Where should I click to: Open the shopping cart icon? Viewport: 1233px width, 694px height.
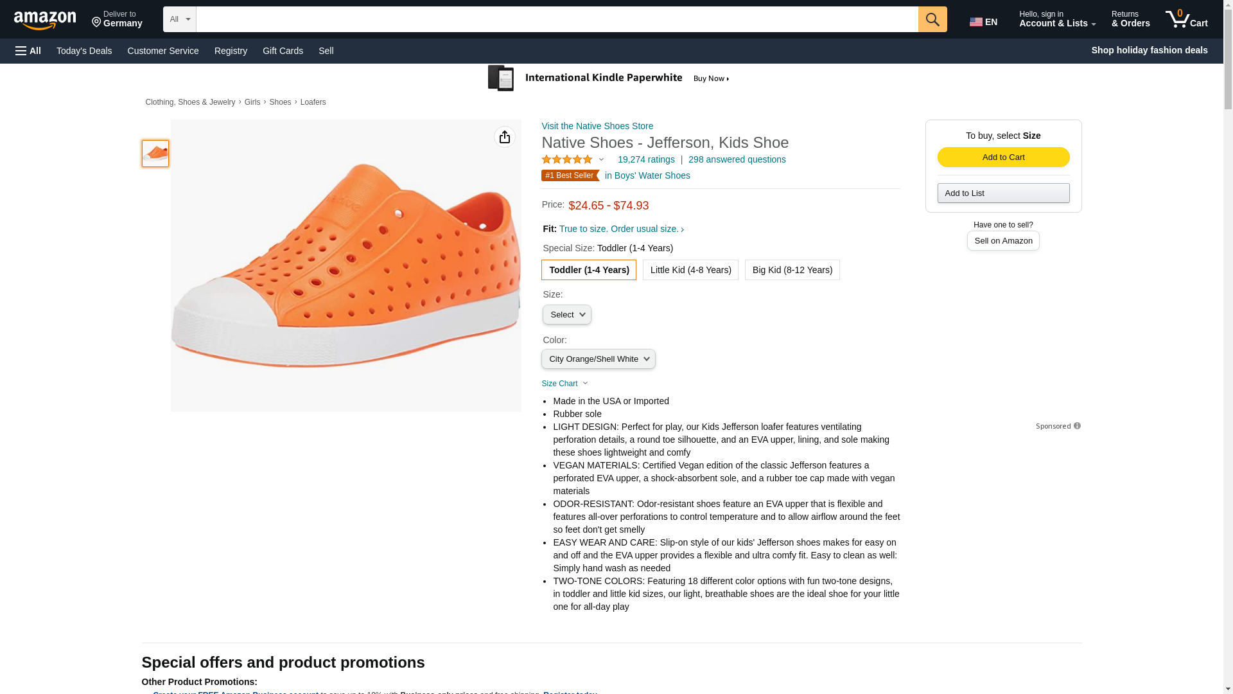1186,19
